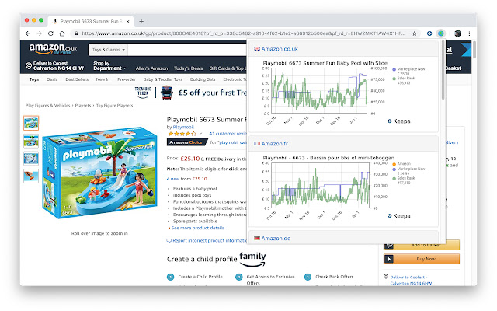The height and width of the screenshot is (311, 497).
Task: Open Gift Cards & Top Up
Action: [228, 68]
